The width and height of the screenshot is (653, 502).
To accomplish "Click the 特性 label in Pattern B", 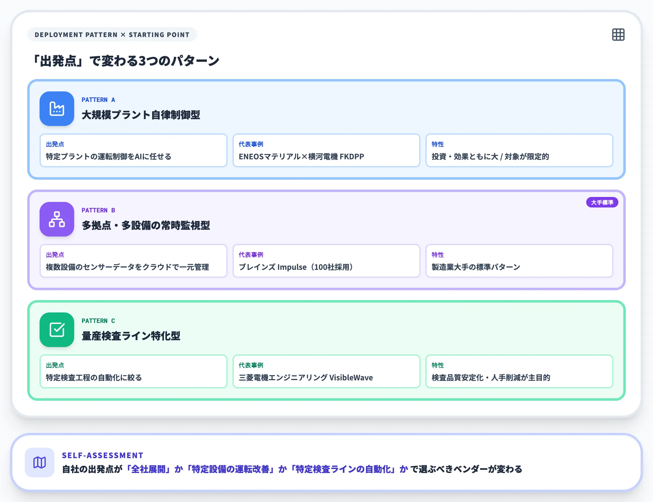I will [438, 255].
